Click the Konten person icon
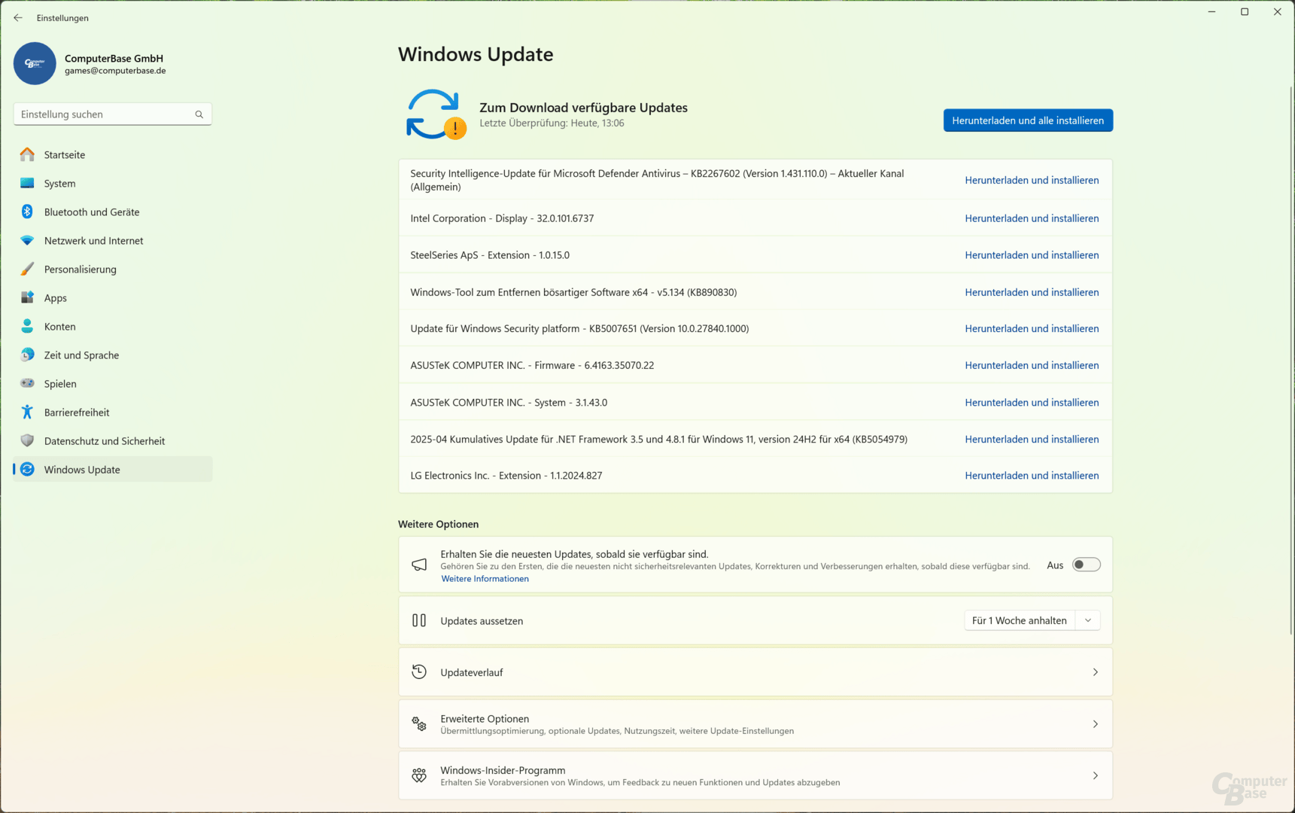This screenshot has height=813, width=1295. click(27, 326)
